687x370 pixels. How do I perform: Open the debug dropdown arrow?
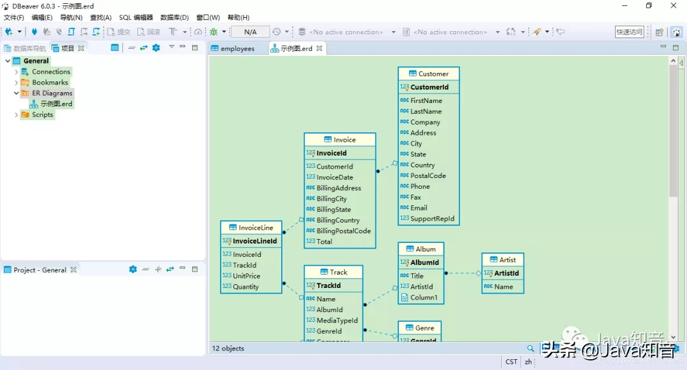224,32
